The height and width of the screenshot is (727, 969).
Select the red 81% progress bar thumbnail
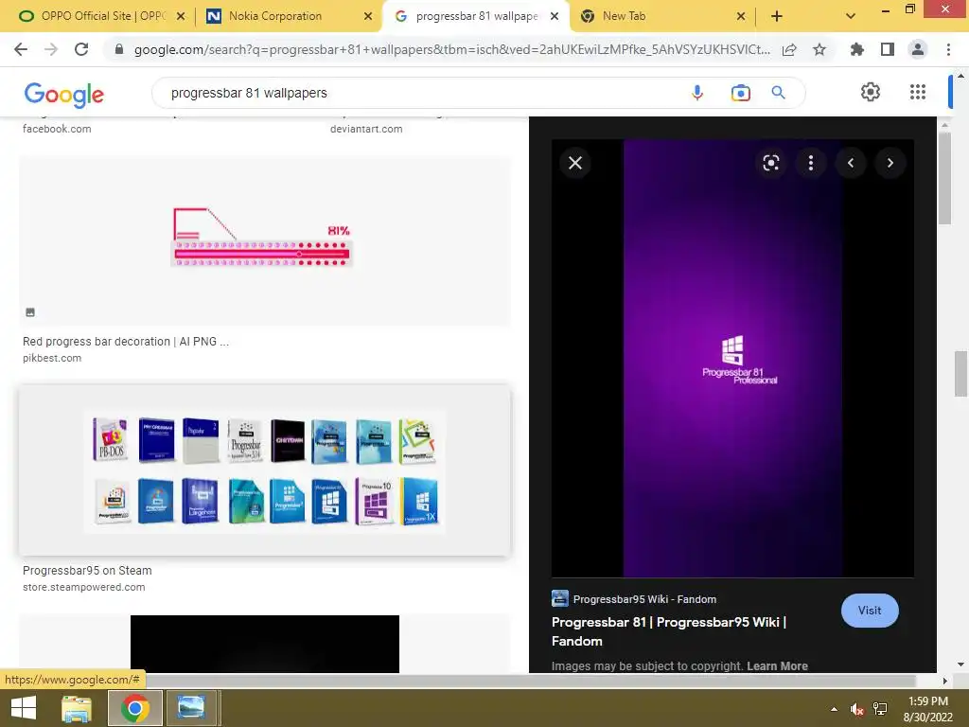[x=265, y=241]
